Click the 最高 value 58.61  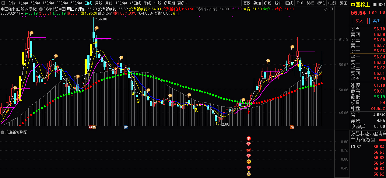[x=380, y=91]
